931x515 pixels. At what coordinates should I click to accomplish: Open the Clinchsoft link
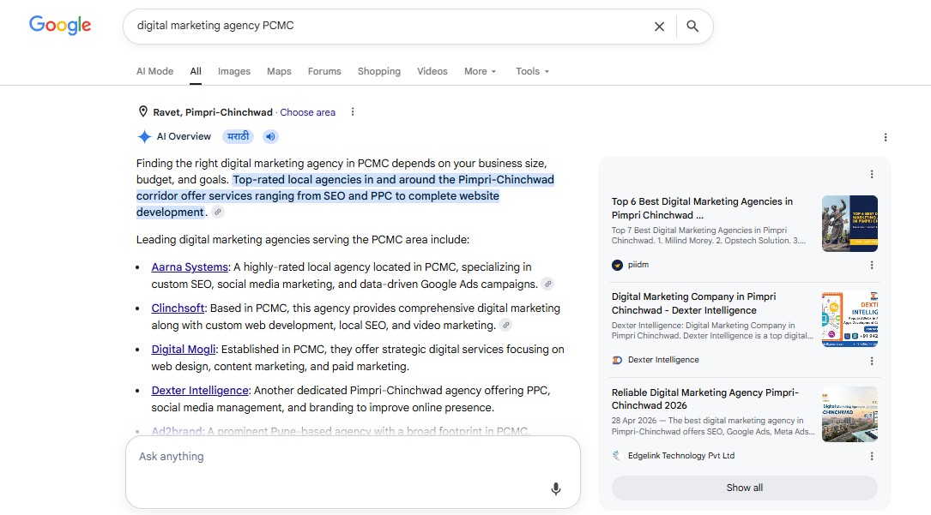pyautogui.click(x=178, y=308)
